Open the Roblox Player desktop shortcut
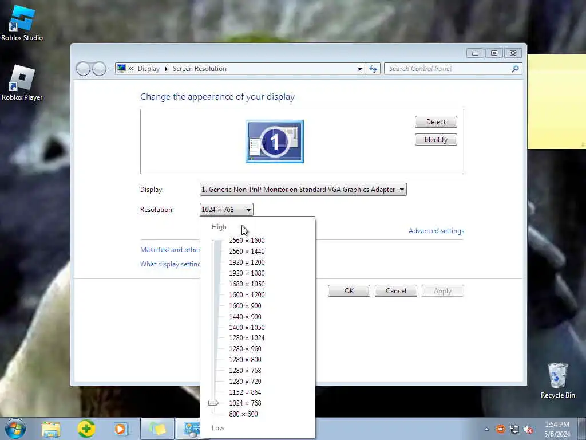The width and height of the screenshot is (586, 440). tap(22, 82)
